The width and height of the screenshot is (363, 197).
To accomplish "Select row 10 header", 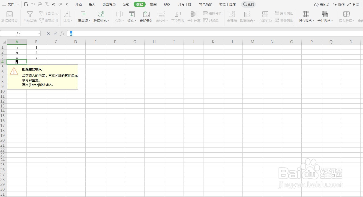I will tap(3, 91).
